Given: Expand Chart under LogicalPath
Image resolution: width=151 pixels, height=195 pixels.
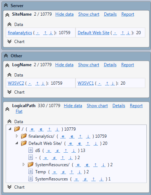Looking at the screenshot, I should (9, 187).
